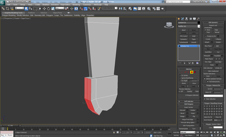Image resolution: width=226 pixels, height=137 pixels.
Task: Open the Modifier List dropdown
Action: pyautogui.click(x=189, y=26)
